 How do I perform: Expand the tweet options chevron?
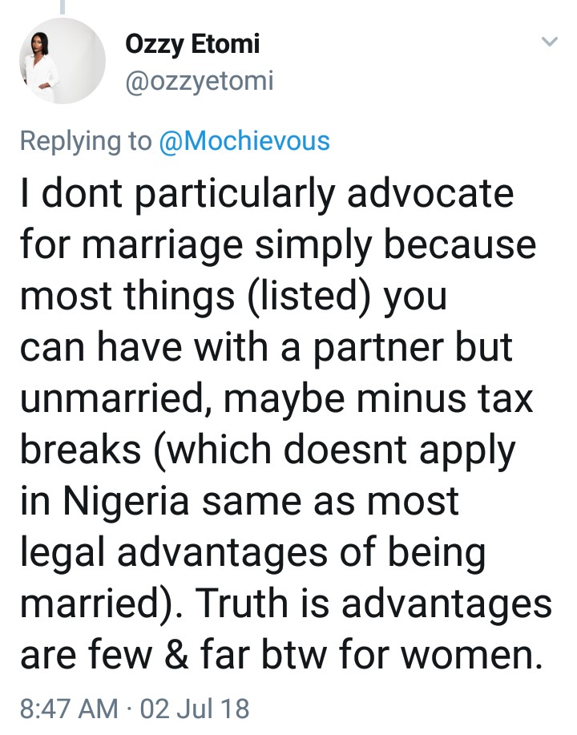[x=549, y=42]
